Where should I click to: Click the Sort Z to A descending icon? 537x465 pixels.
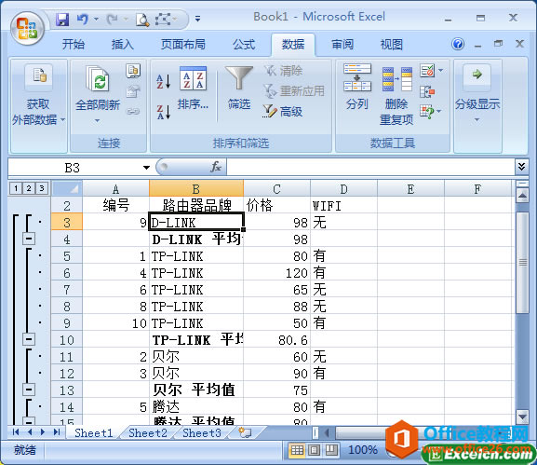click(164, 112)
